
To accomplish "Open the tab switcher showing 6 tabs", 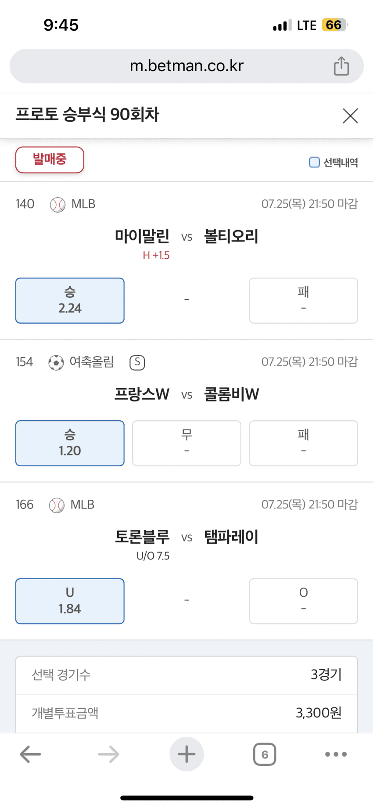I will [265, 754].
